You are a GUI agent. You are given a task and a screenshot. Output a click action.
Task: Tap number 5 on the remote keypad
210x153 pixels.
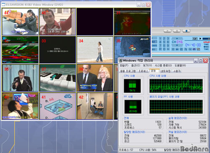point(164,42)
